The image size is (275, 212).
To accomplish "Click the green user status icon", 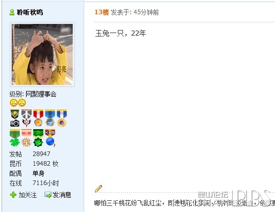I will tap(12, 12).
